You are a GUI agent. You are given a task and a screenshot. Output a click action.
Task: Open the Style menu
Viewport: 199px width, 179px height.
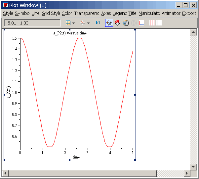pos(8,13)
